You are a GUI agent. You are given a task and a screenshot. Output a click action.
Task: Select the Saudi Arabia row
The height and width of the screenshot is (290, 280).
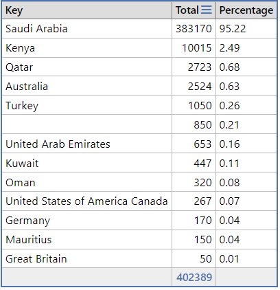[x=139, y=29]
